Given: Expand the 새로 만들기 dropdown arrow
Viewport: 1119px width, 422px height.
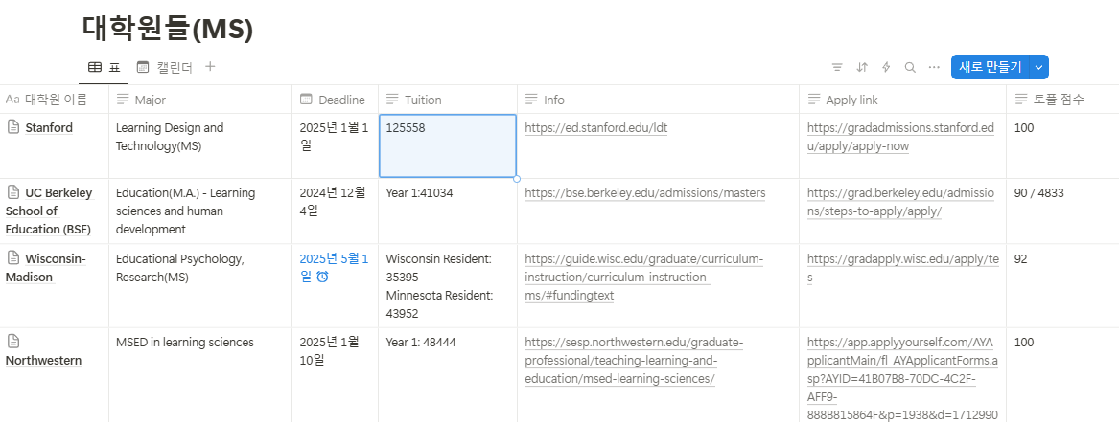Looking at the screenshot, I should pyautogui.click(x=1039, y=67).
